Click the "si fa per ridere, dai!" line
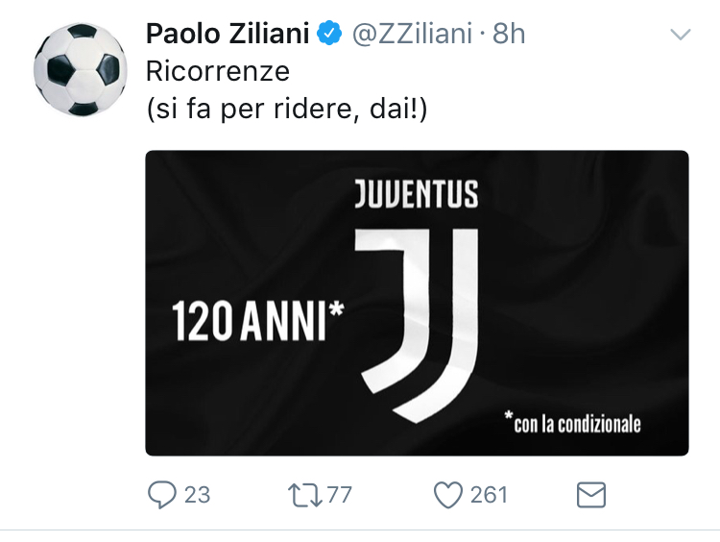Viewport: 720px width, 542px height. click(x=287, y=111)
